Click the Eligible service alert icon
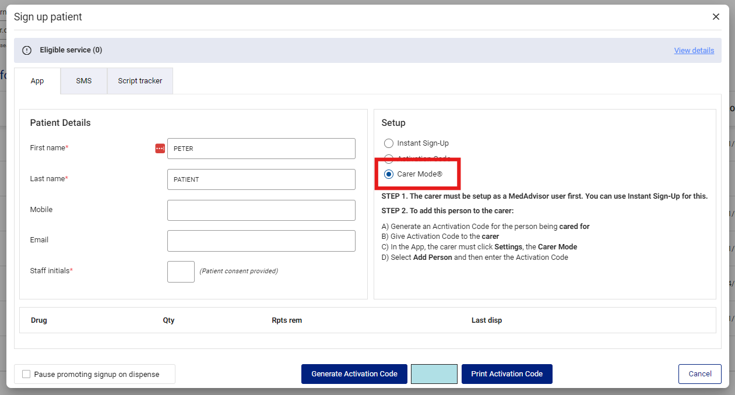This screenshot has height=395, width=735. click(x=27, y=51)
